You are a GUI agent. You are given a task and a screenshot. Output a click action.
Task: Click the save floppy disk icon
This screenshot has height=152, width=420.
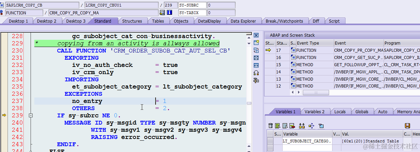(408, 126)
